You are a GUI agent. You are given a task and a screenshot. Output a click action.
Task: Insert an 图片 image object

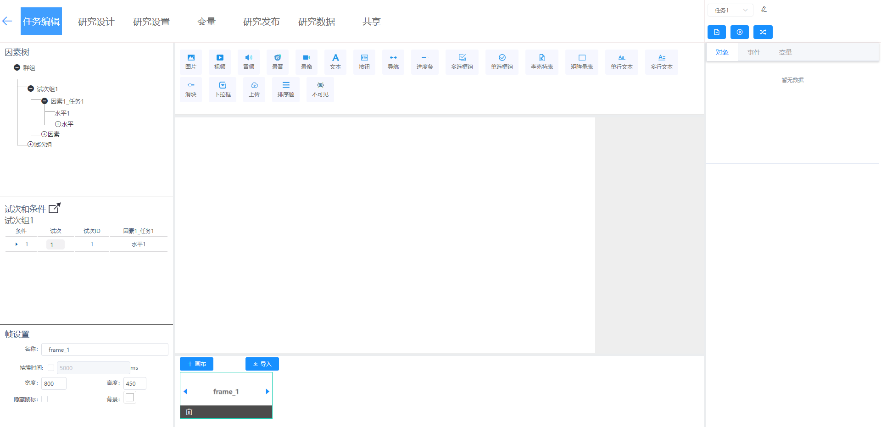click(x=191, y=62)
